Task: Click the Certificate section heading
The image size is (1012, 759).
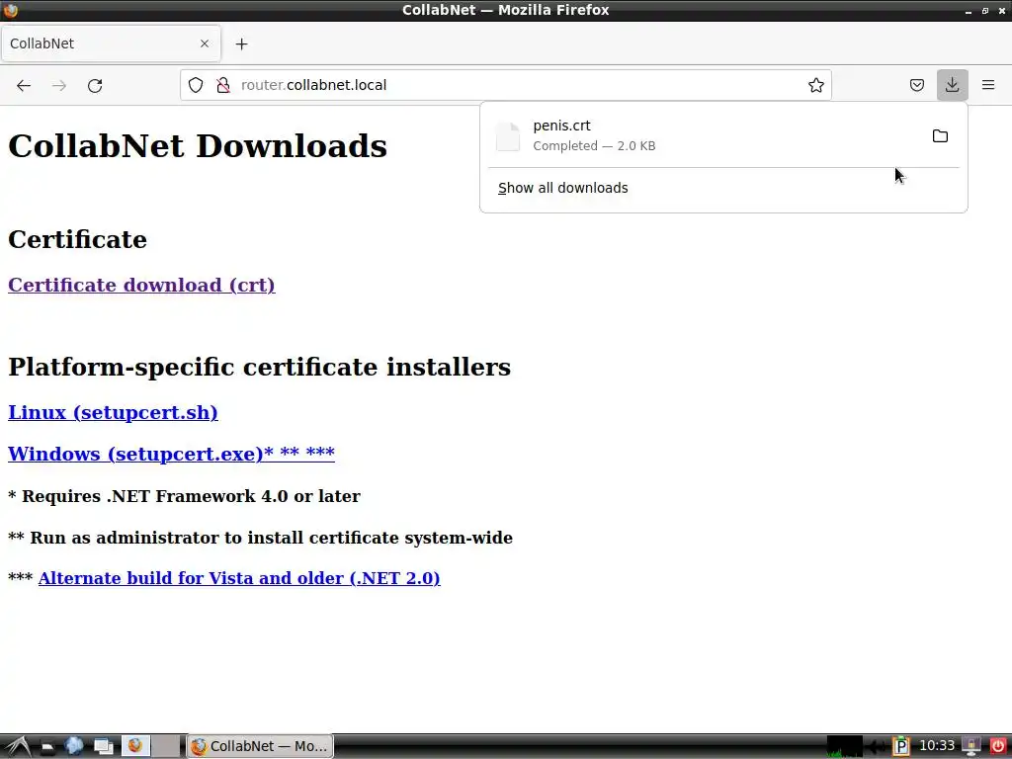Action: (x=77, y=239)
